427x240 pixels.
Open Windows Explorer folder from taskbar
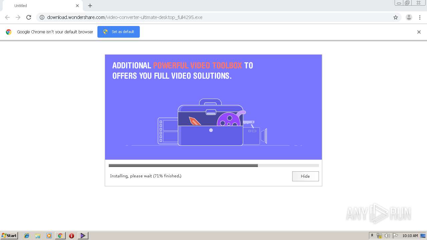click(38, 236)
